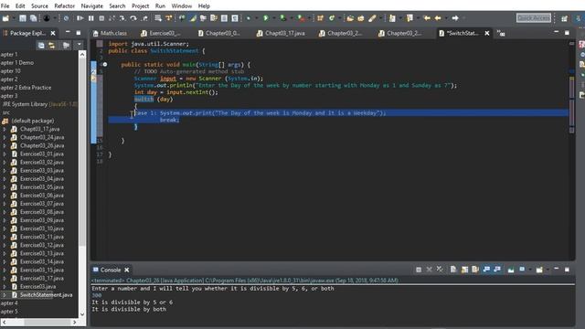
Task: Switch to the Chapt03_17.java editor tab
Action: click(x=281, y=33)
